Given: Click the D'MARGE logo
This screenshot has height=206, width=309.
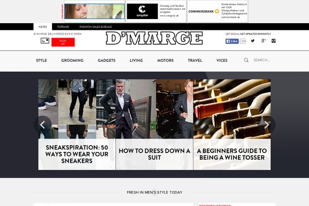Looking at the screenshot, I should [154, 38].
